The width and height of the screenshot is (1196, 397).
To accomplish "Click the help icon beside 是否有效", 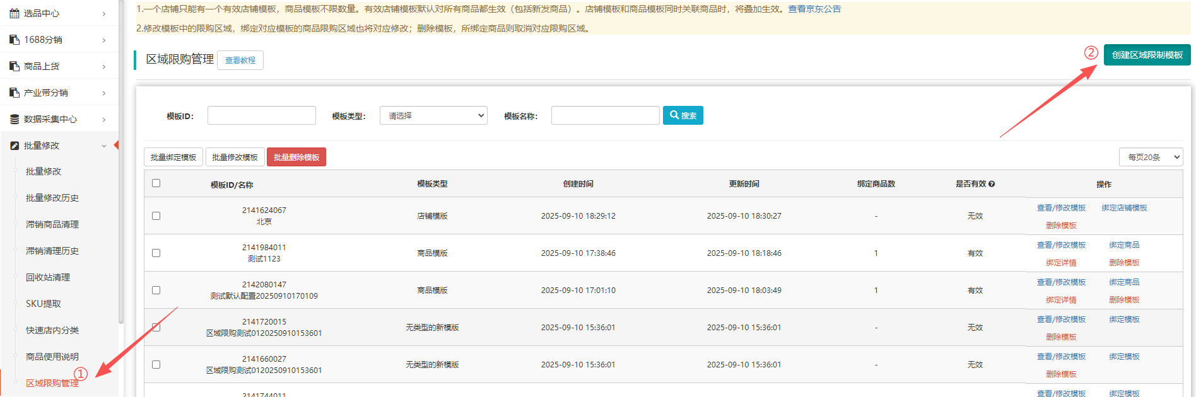I will (992, 184).
